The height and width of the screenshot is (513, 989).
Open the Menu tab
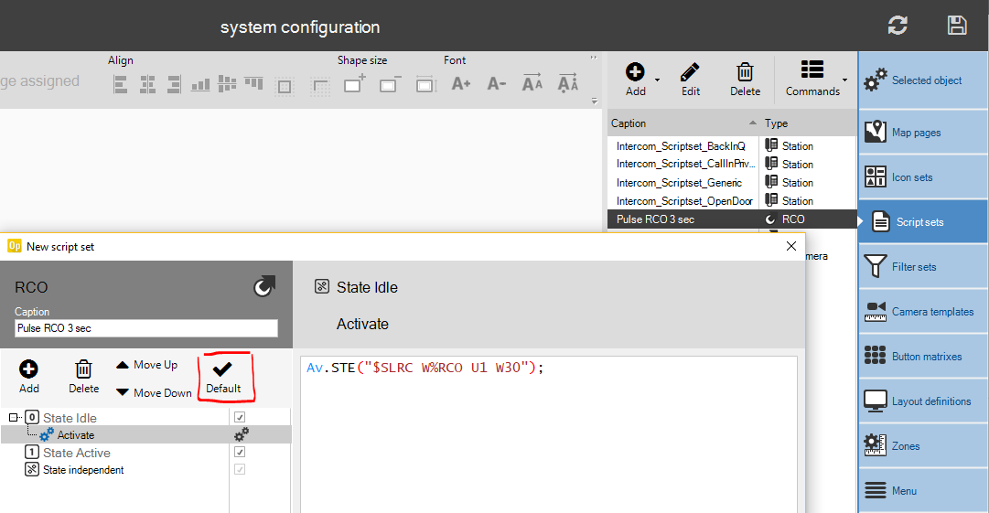pos(923,490)
